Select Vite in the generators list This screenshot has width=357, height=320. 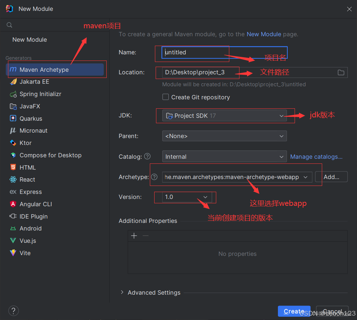[55, 253]
